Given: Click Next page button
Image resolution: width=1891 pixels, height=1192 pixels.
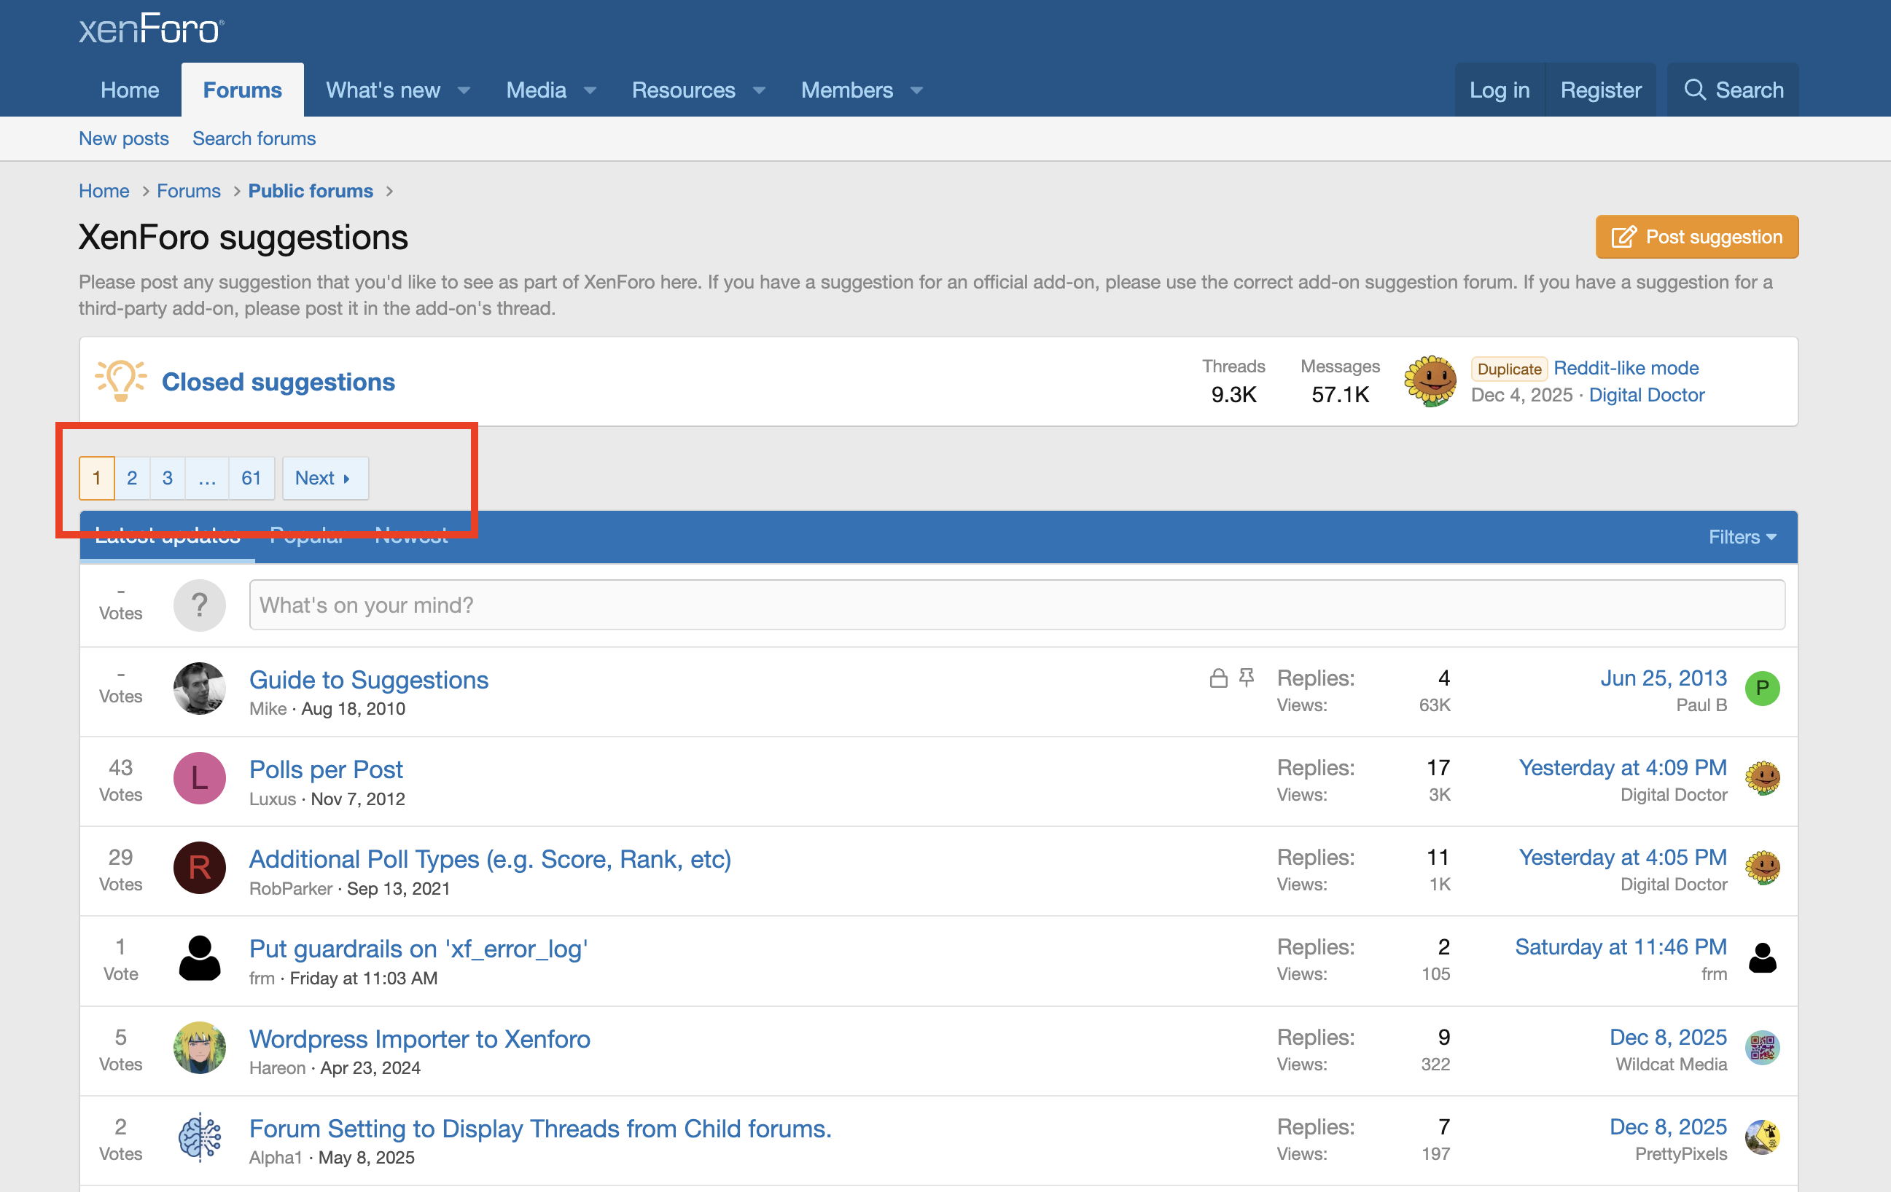Looking at the screenshot, I should pyautogui.click(x=324, y=478).
